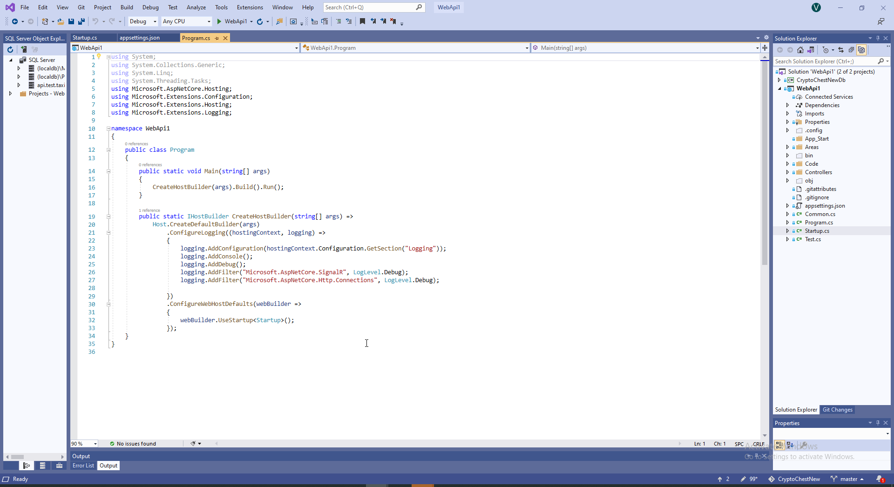Uncomment the selected lines icon
Screen dimensions: 894x487
point(349,21)
